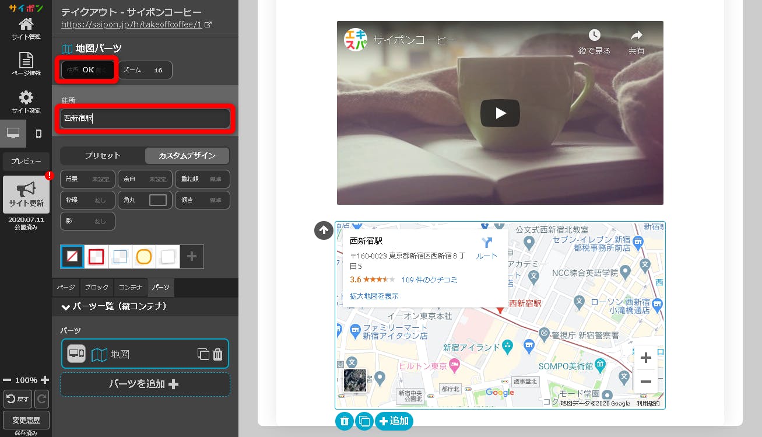
Task: Open the 背景 未設定 design option
Action: [x=87, y=179]
